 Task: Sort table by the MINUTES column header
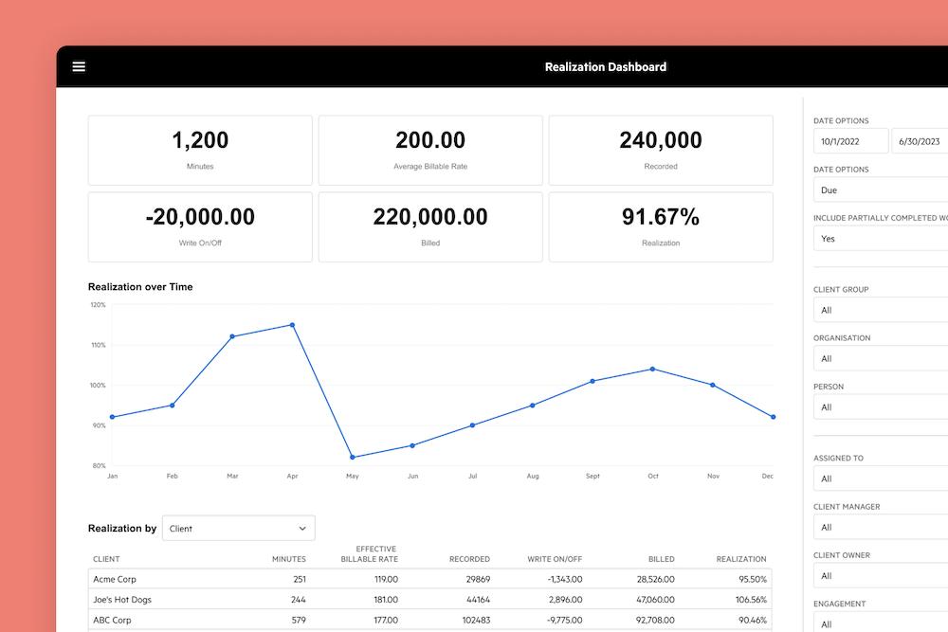289,559
